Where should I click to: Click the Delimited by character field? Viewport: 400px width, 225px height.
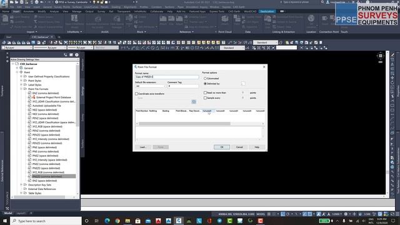pyautogui.click(x=243, y=83)
